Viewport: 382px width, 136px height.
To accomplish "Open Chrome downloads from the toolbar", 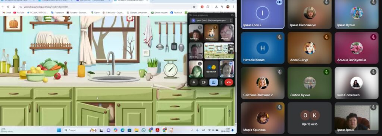I will 216,7.
